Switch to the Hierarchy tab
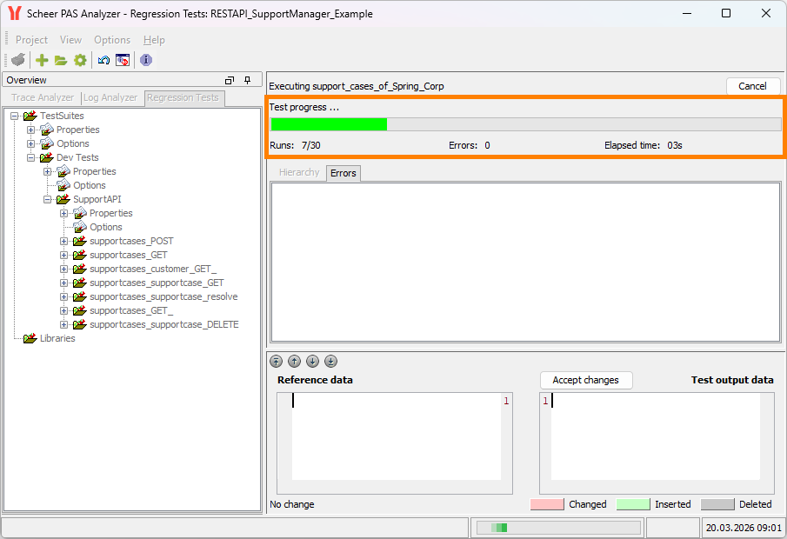787x539 pixels. point(299,173)
